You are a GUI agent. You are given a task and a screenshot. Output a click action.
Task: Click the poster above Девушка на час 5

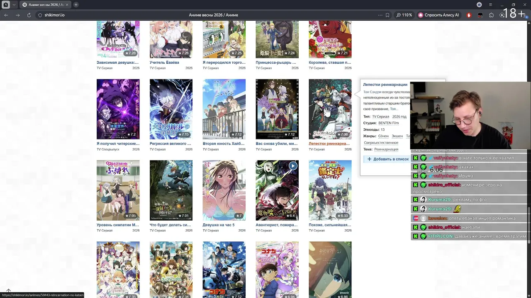coord(224,190)
